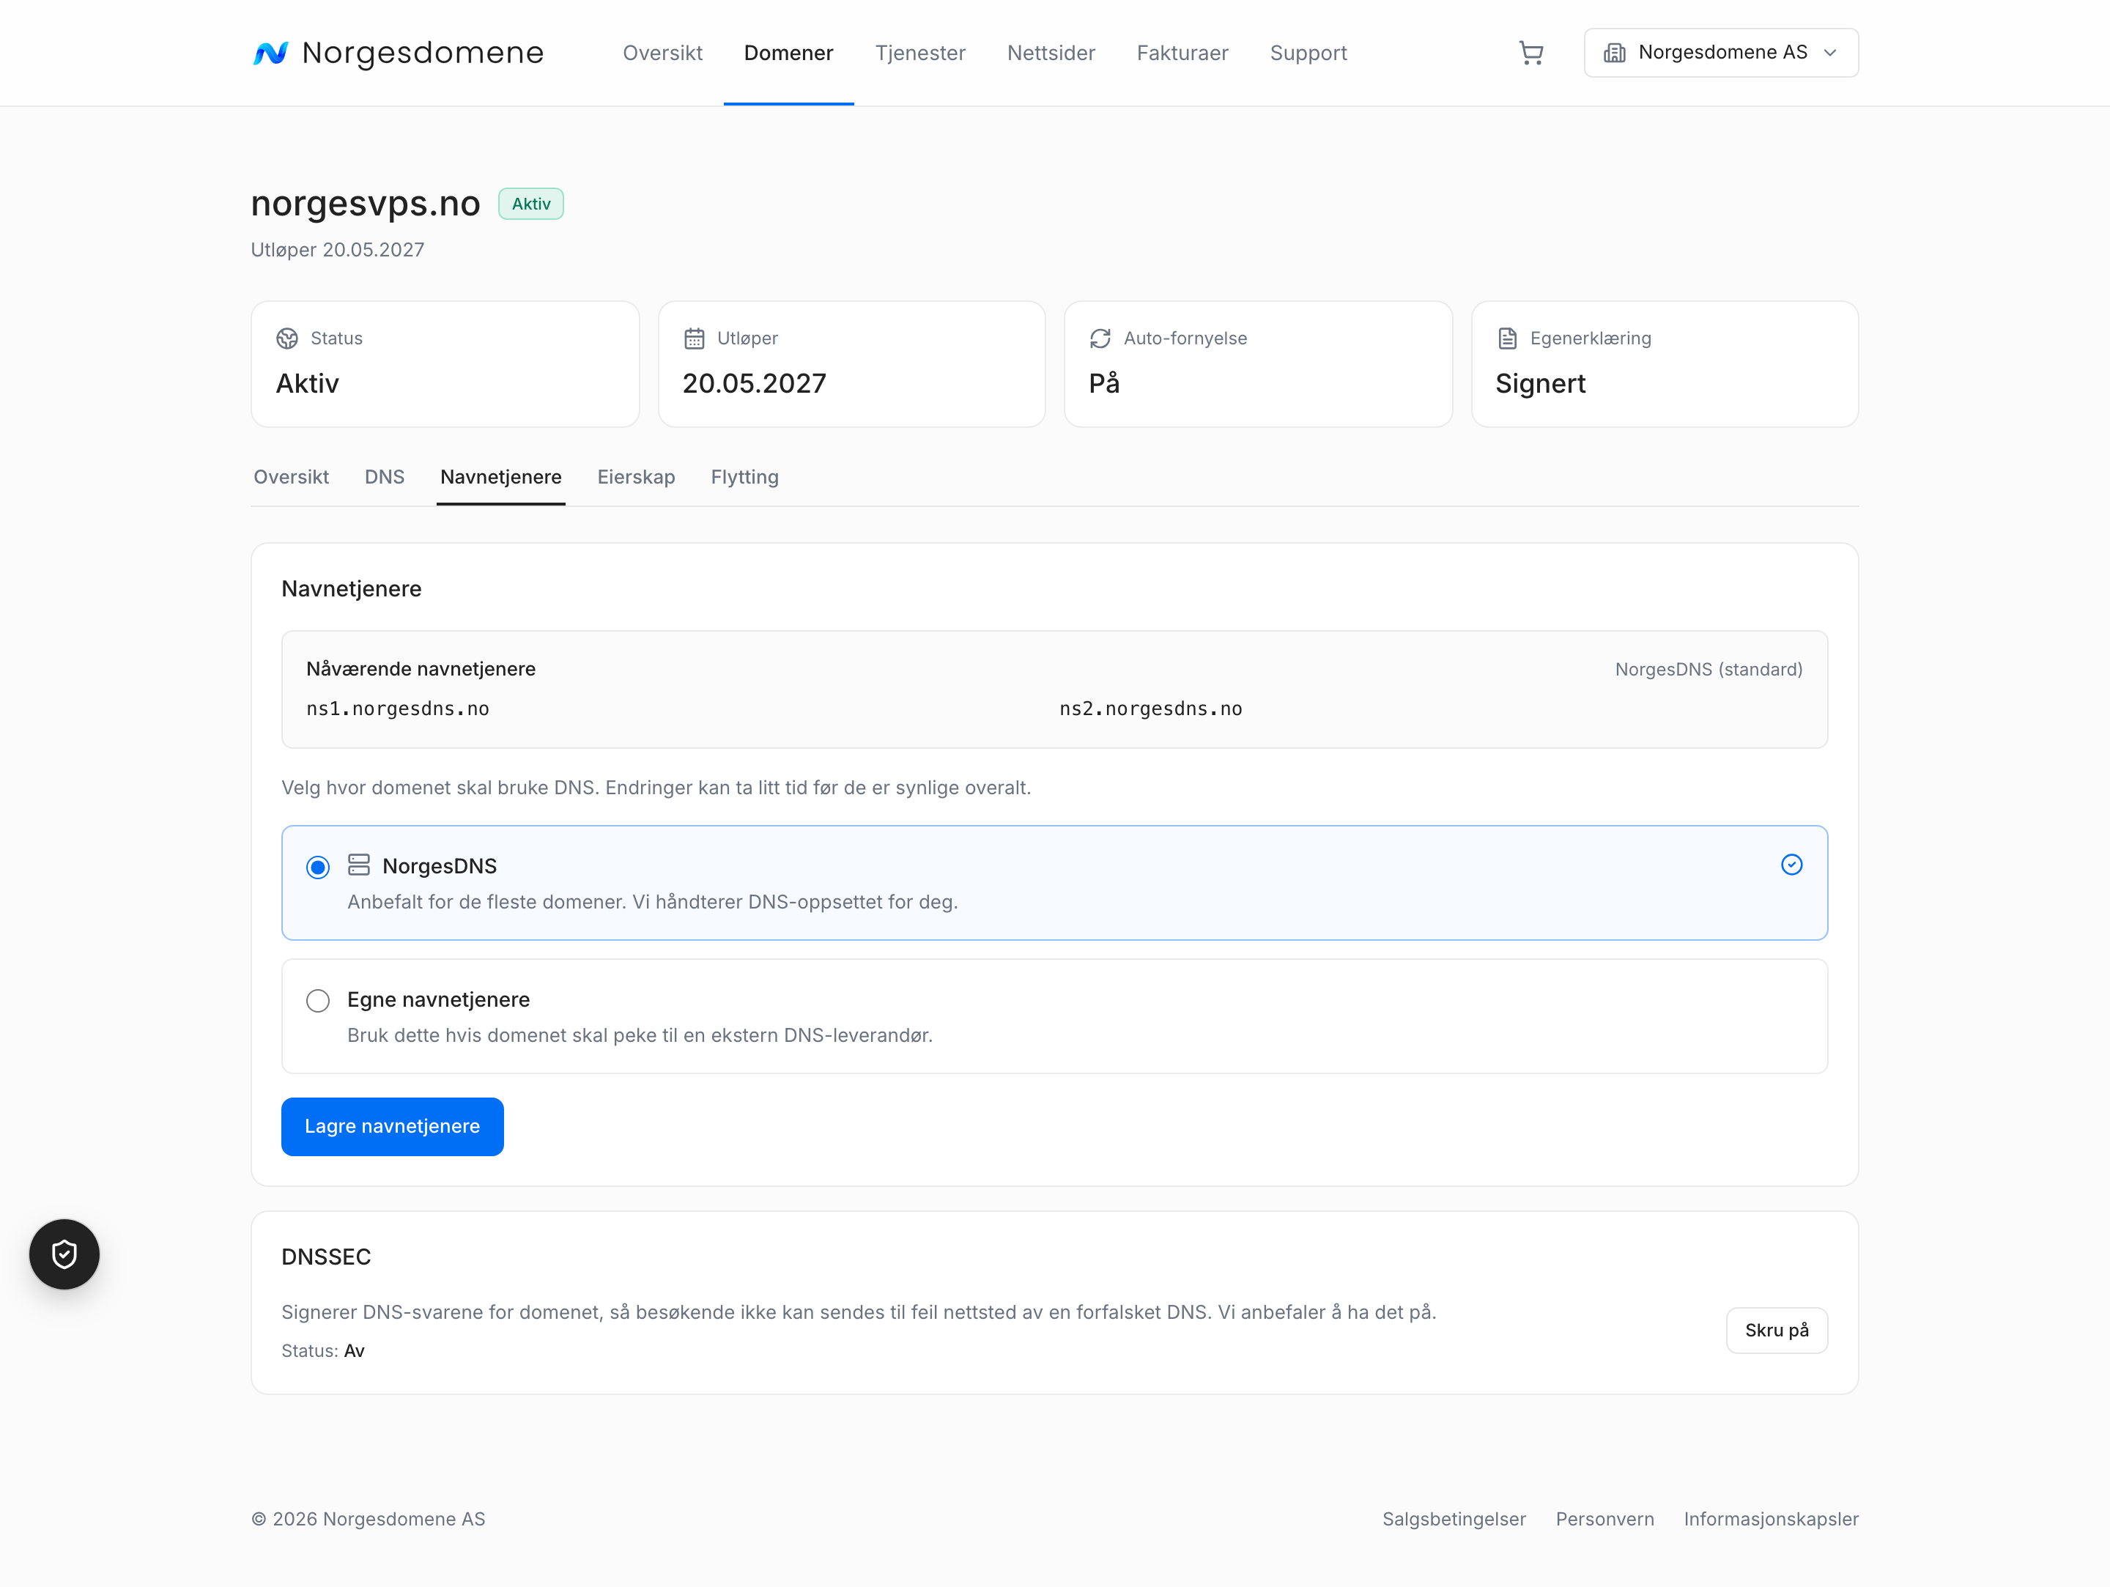Open the floating shield privacy button
This screenshot has height=1587, width=2110.
coord(64,1254)
